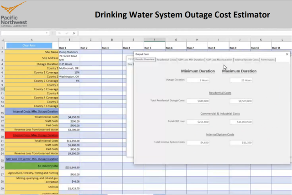Open the GDP Loss Max Duration tab
This screenshot has height=195, width=292.
pyautogui.click(x=219, y=60)
